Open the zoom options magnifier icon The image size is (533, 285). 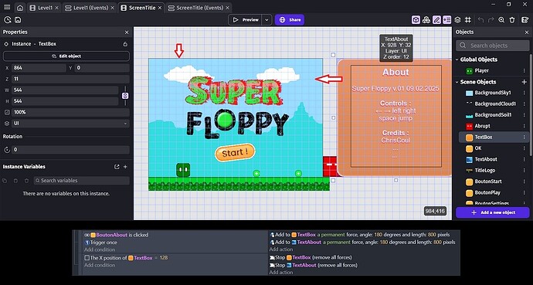[501, 20]
